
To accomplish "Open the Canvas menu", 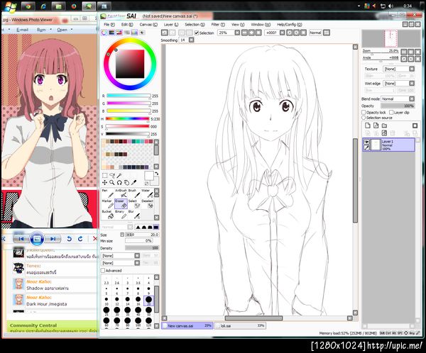I will [148, 24].
